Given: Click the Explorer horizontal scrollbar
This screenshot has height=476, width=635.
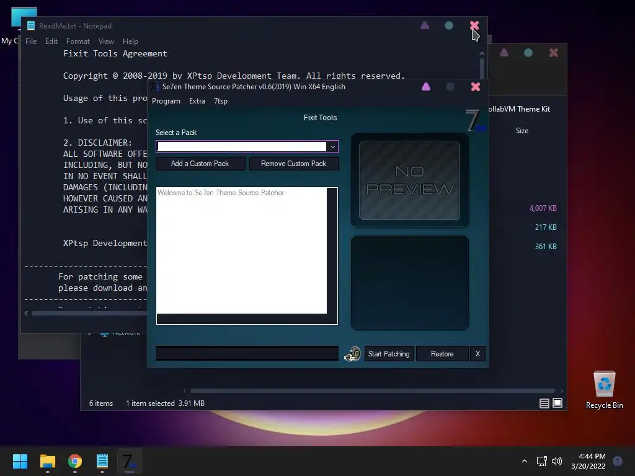Looking at the screenshot, I should pos(373,390).
